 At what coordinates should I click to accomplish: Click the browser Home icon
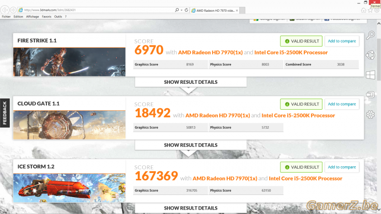coord(363,10)
